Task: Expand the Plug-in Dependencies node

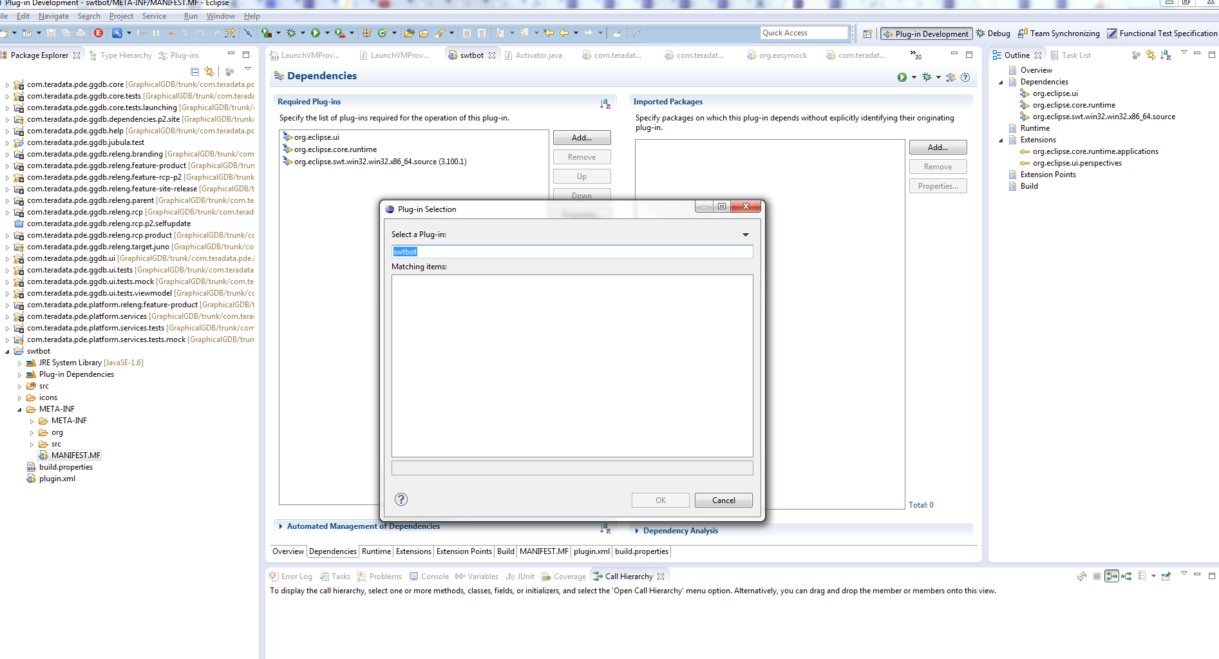Action: (19, 375)
